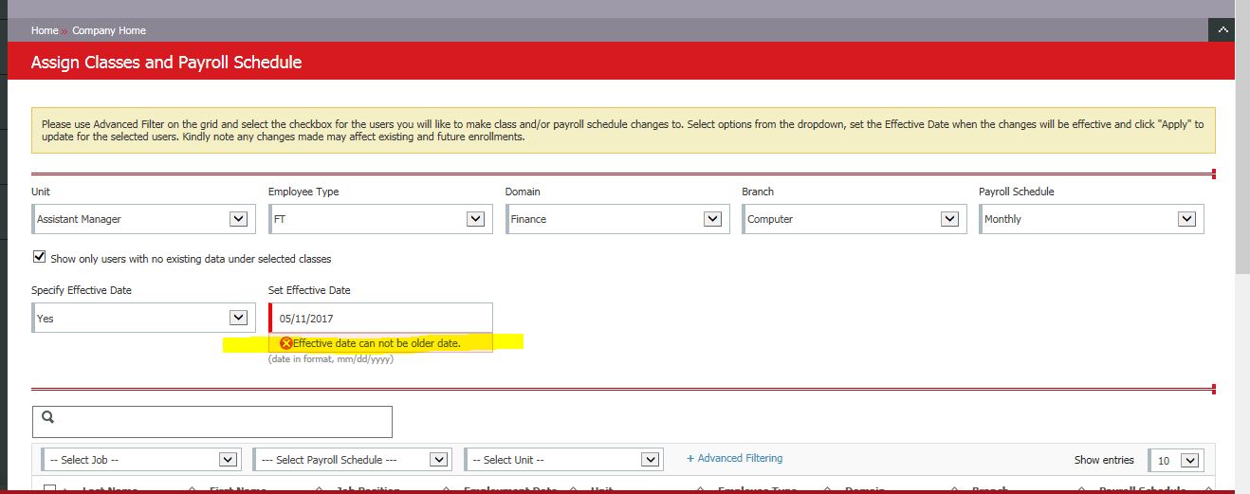
Task: Toggle 'Show only users with no existing data' checkbox
Action: [39, 257]
